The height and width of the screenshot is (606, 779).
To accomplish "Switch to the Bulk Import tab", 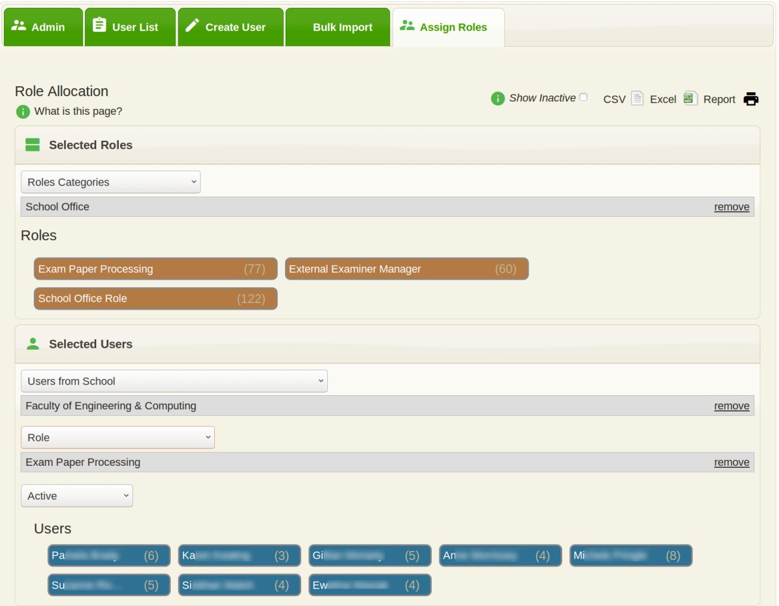I will [x=342, y=27].
